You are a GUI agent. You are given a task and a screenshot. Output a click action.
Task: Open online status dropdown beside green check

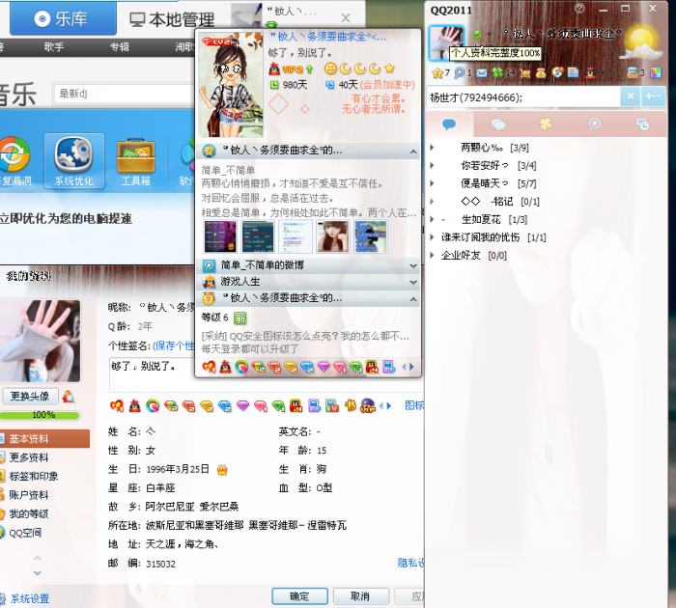click(489, 35)
